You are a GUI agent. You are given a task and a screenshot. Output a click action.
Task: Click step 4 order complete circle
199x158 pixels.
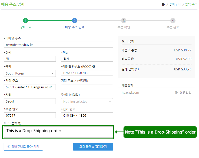(173, 21)
